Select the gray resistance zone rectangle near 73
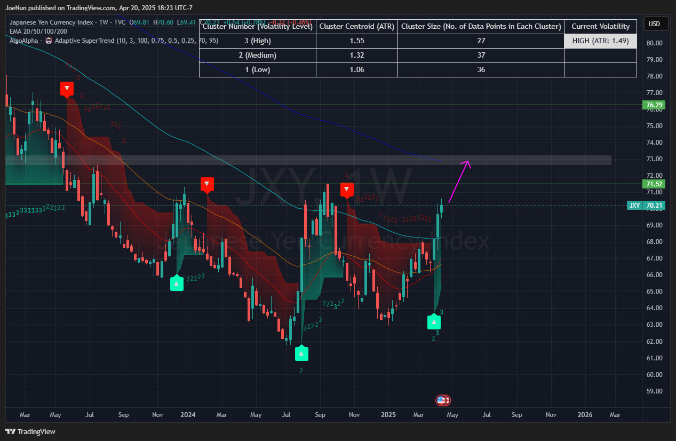Screen dimensions: 676x441 point(308,160)
